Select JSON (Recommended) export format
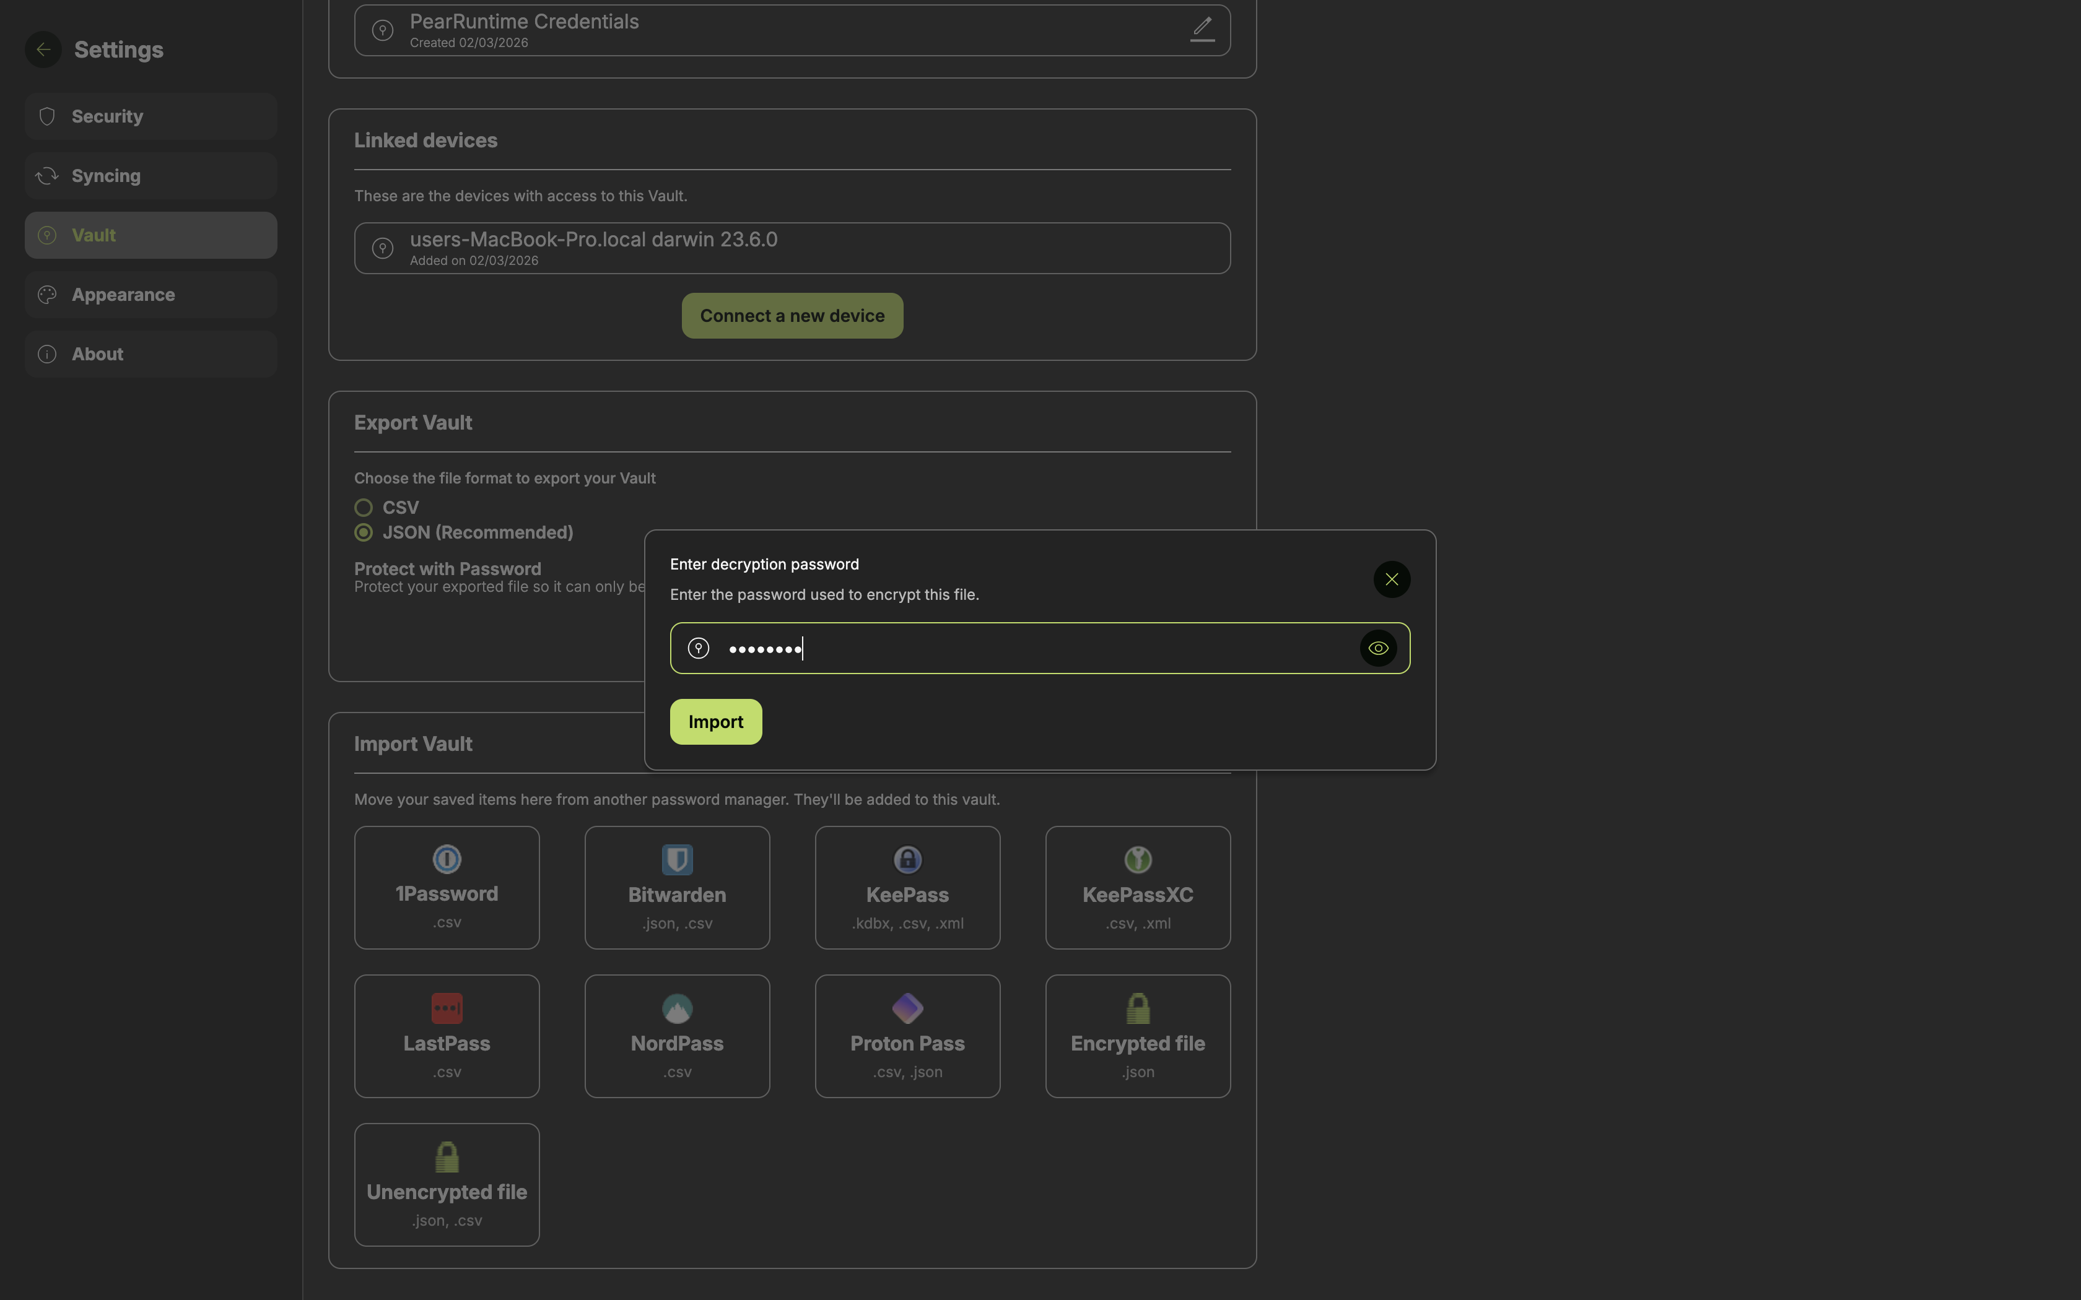 364,532
